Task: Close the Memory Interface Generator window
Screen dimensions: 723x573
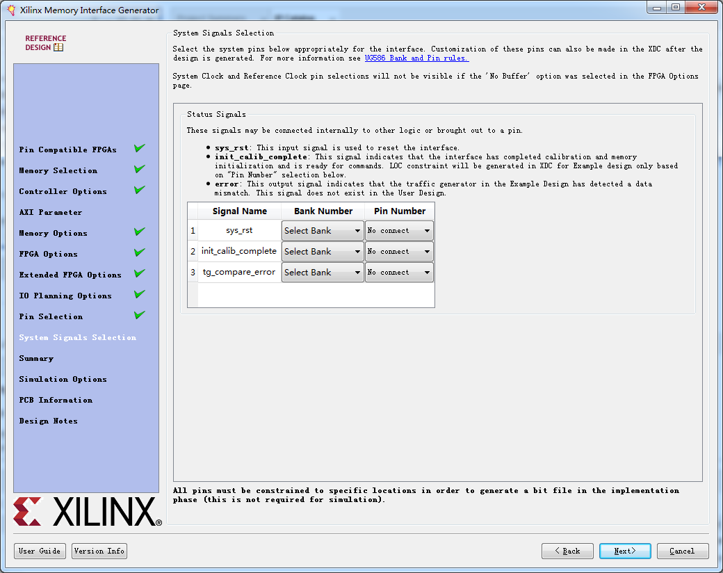Action: coord(701,8)
